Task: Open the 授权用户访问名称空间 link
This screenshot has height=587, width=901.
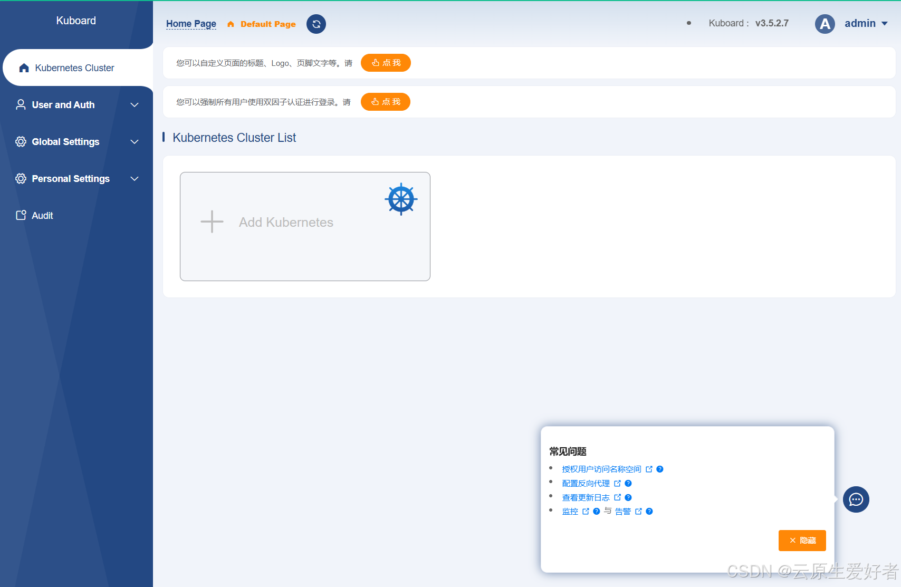Action: 601,469
